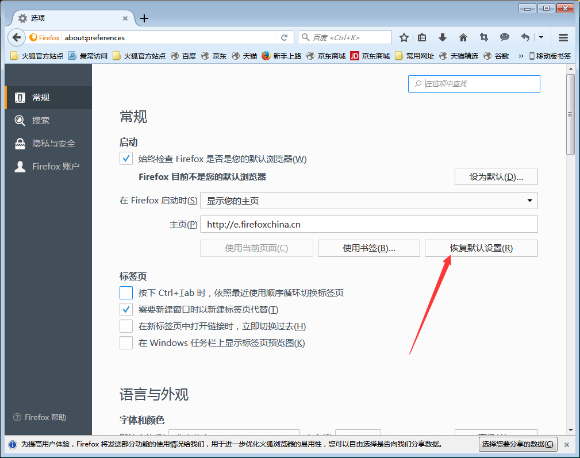580x458 pixels.
Task: Click the 设为默认(D) button
Action: click(496, 176)
